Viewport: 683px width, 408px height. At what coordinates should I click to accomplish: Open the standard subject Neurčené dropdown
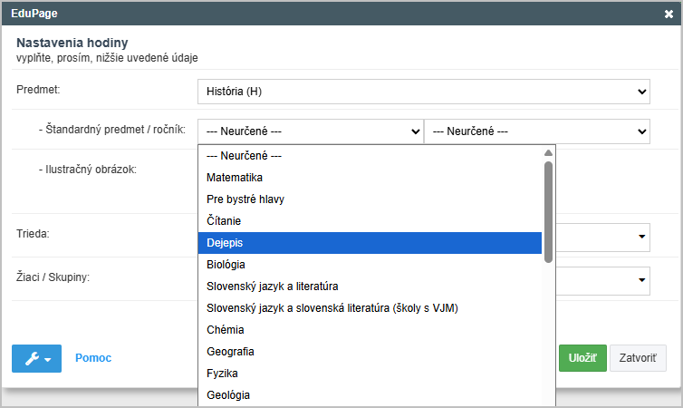310,131
